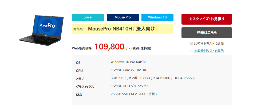253x108 pixels.
Task: Click the CPU spec row label
Action: click(79, 71)
